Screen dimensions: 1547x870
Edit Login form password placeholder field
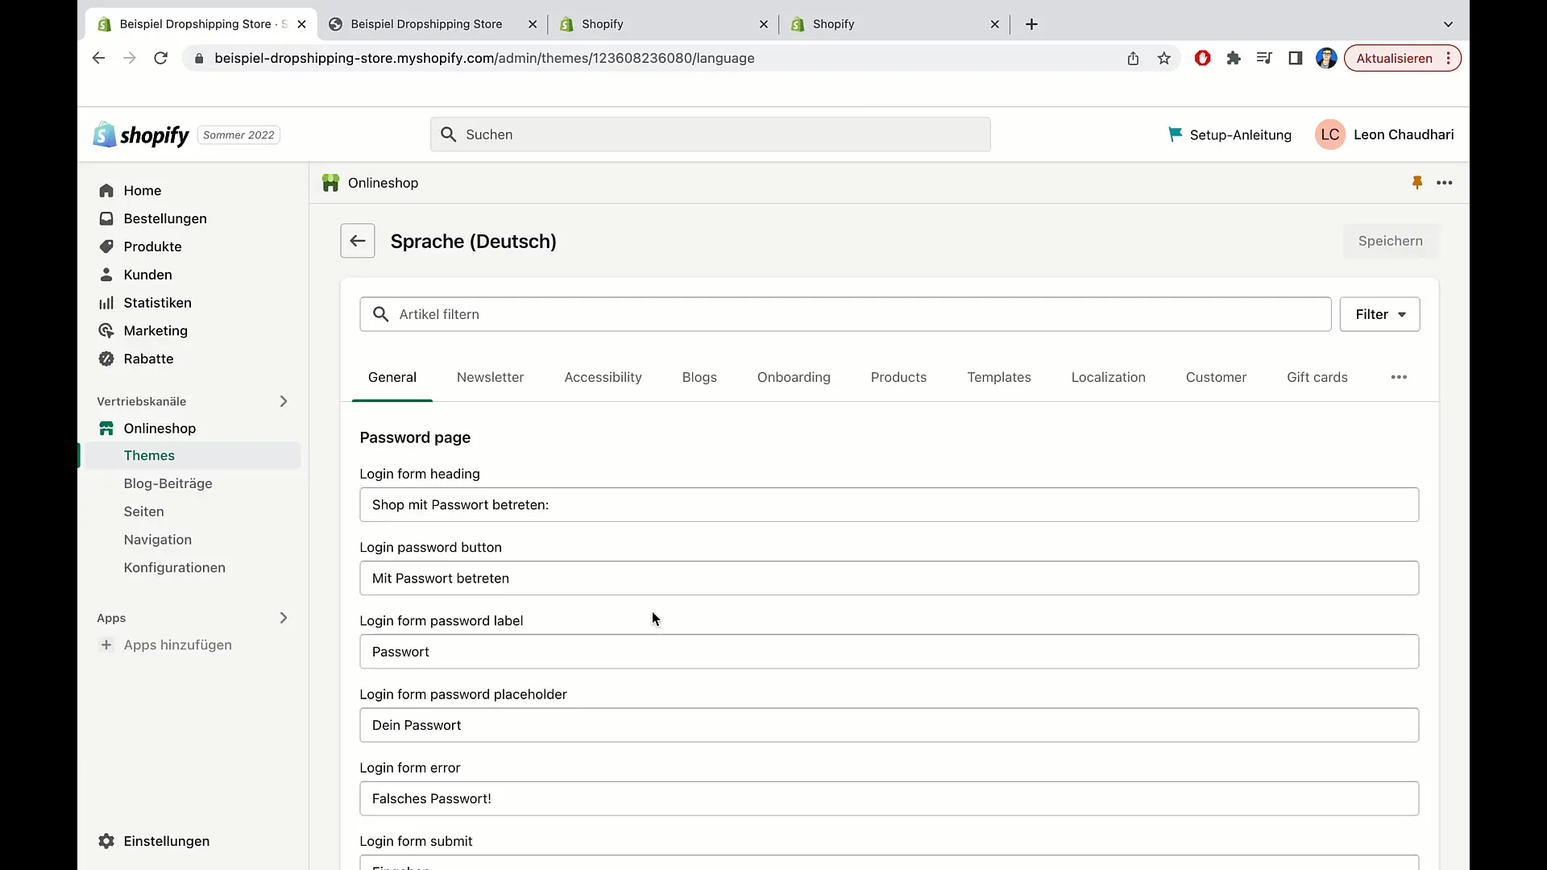pos(889,725)
